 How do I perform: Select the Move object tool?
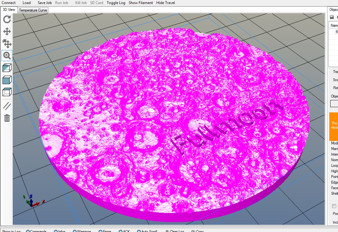point(7,43)
